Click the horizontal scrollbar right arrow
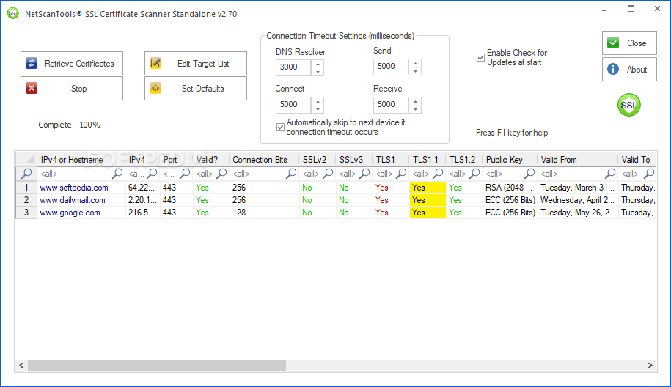The width and height of the screenshot is (671, 387). 650,365
